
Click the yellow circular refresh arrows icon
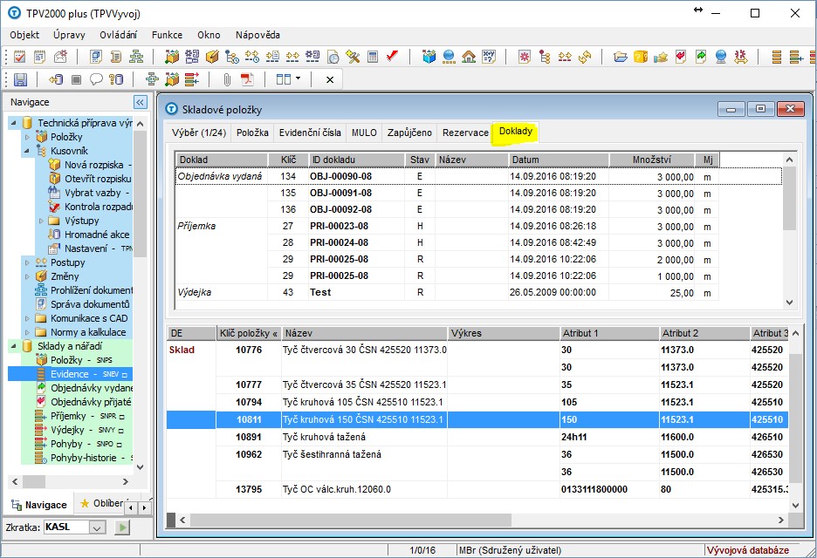coord(585,57)
